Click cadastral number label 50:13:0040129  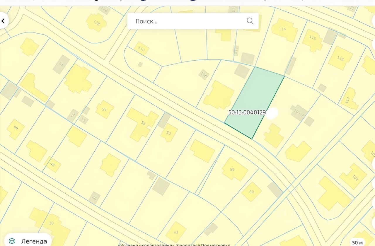pos(247,112)
